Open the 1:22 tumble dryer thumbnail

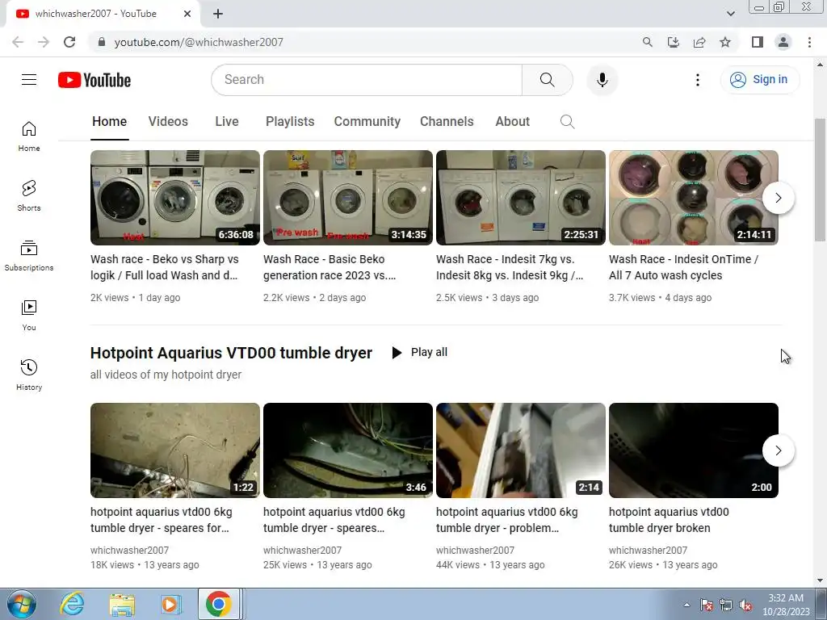click(175, 450)
